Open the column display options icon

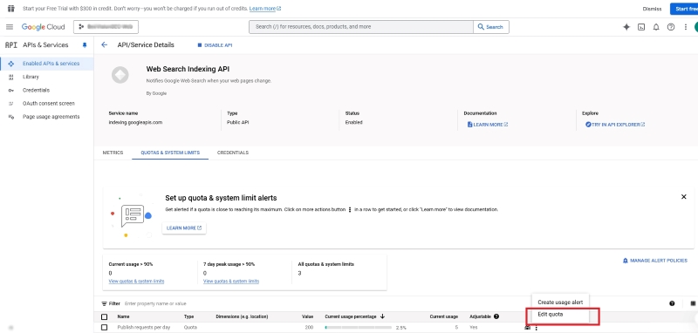[x=693, y=303]
